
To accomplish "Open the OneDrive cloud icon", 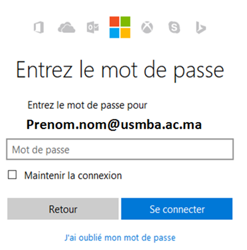I will click(x=66, y=27).
